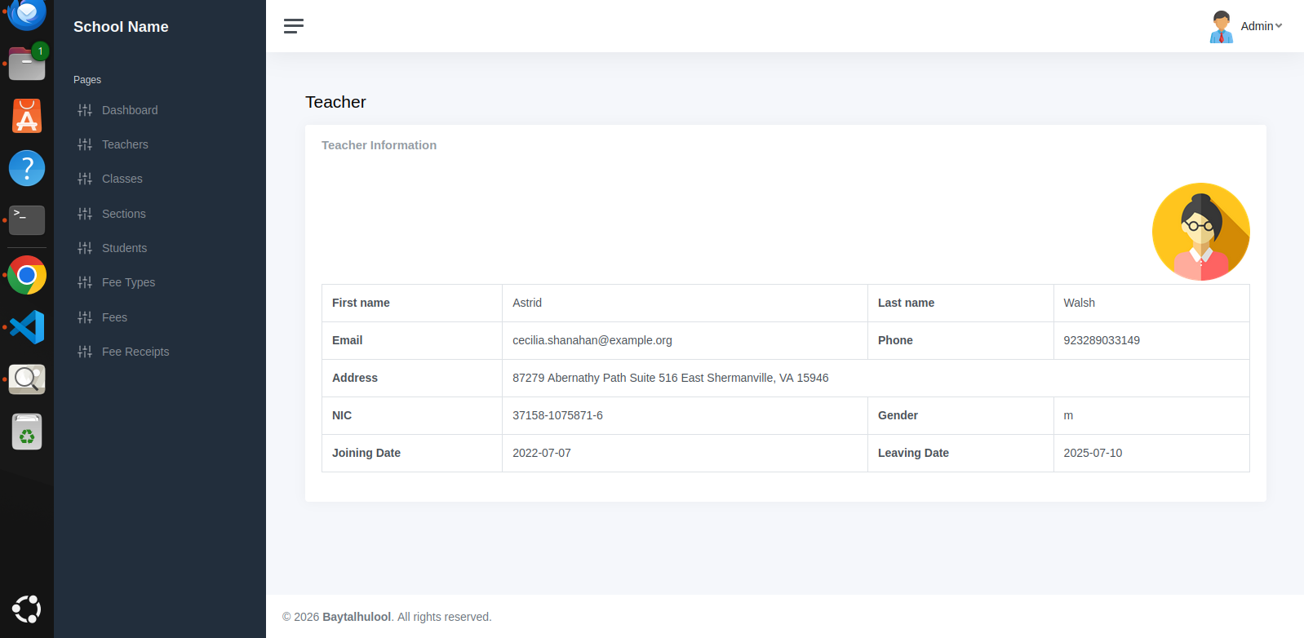Click the sliders icon beside Sections
The width and height of the screenshot is (1304, 638).
coord(85,214)
